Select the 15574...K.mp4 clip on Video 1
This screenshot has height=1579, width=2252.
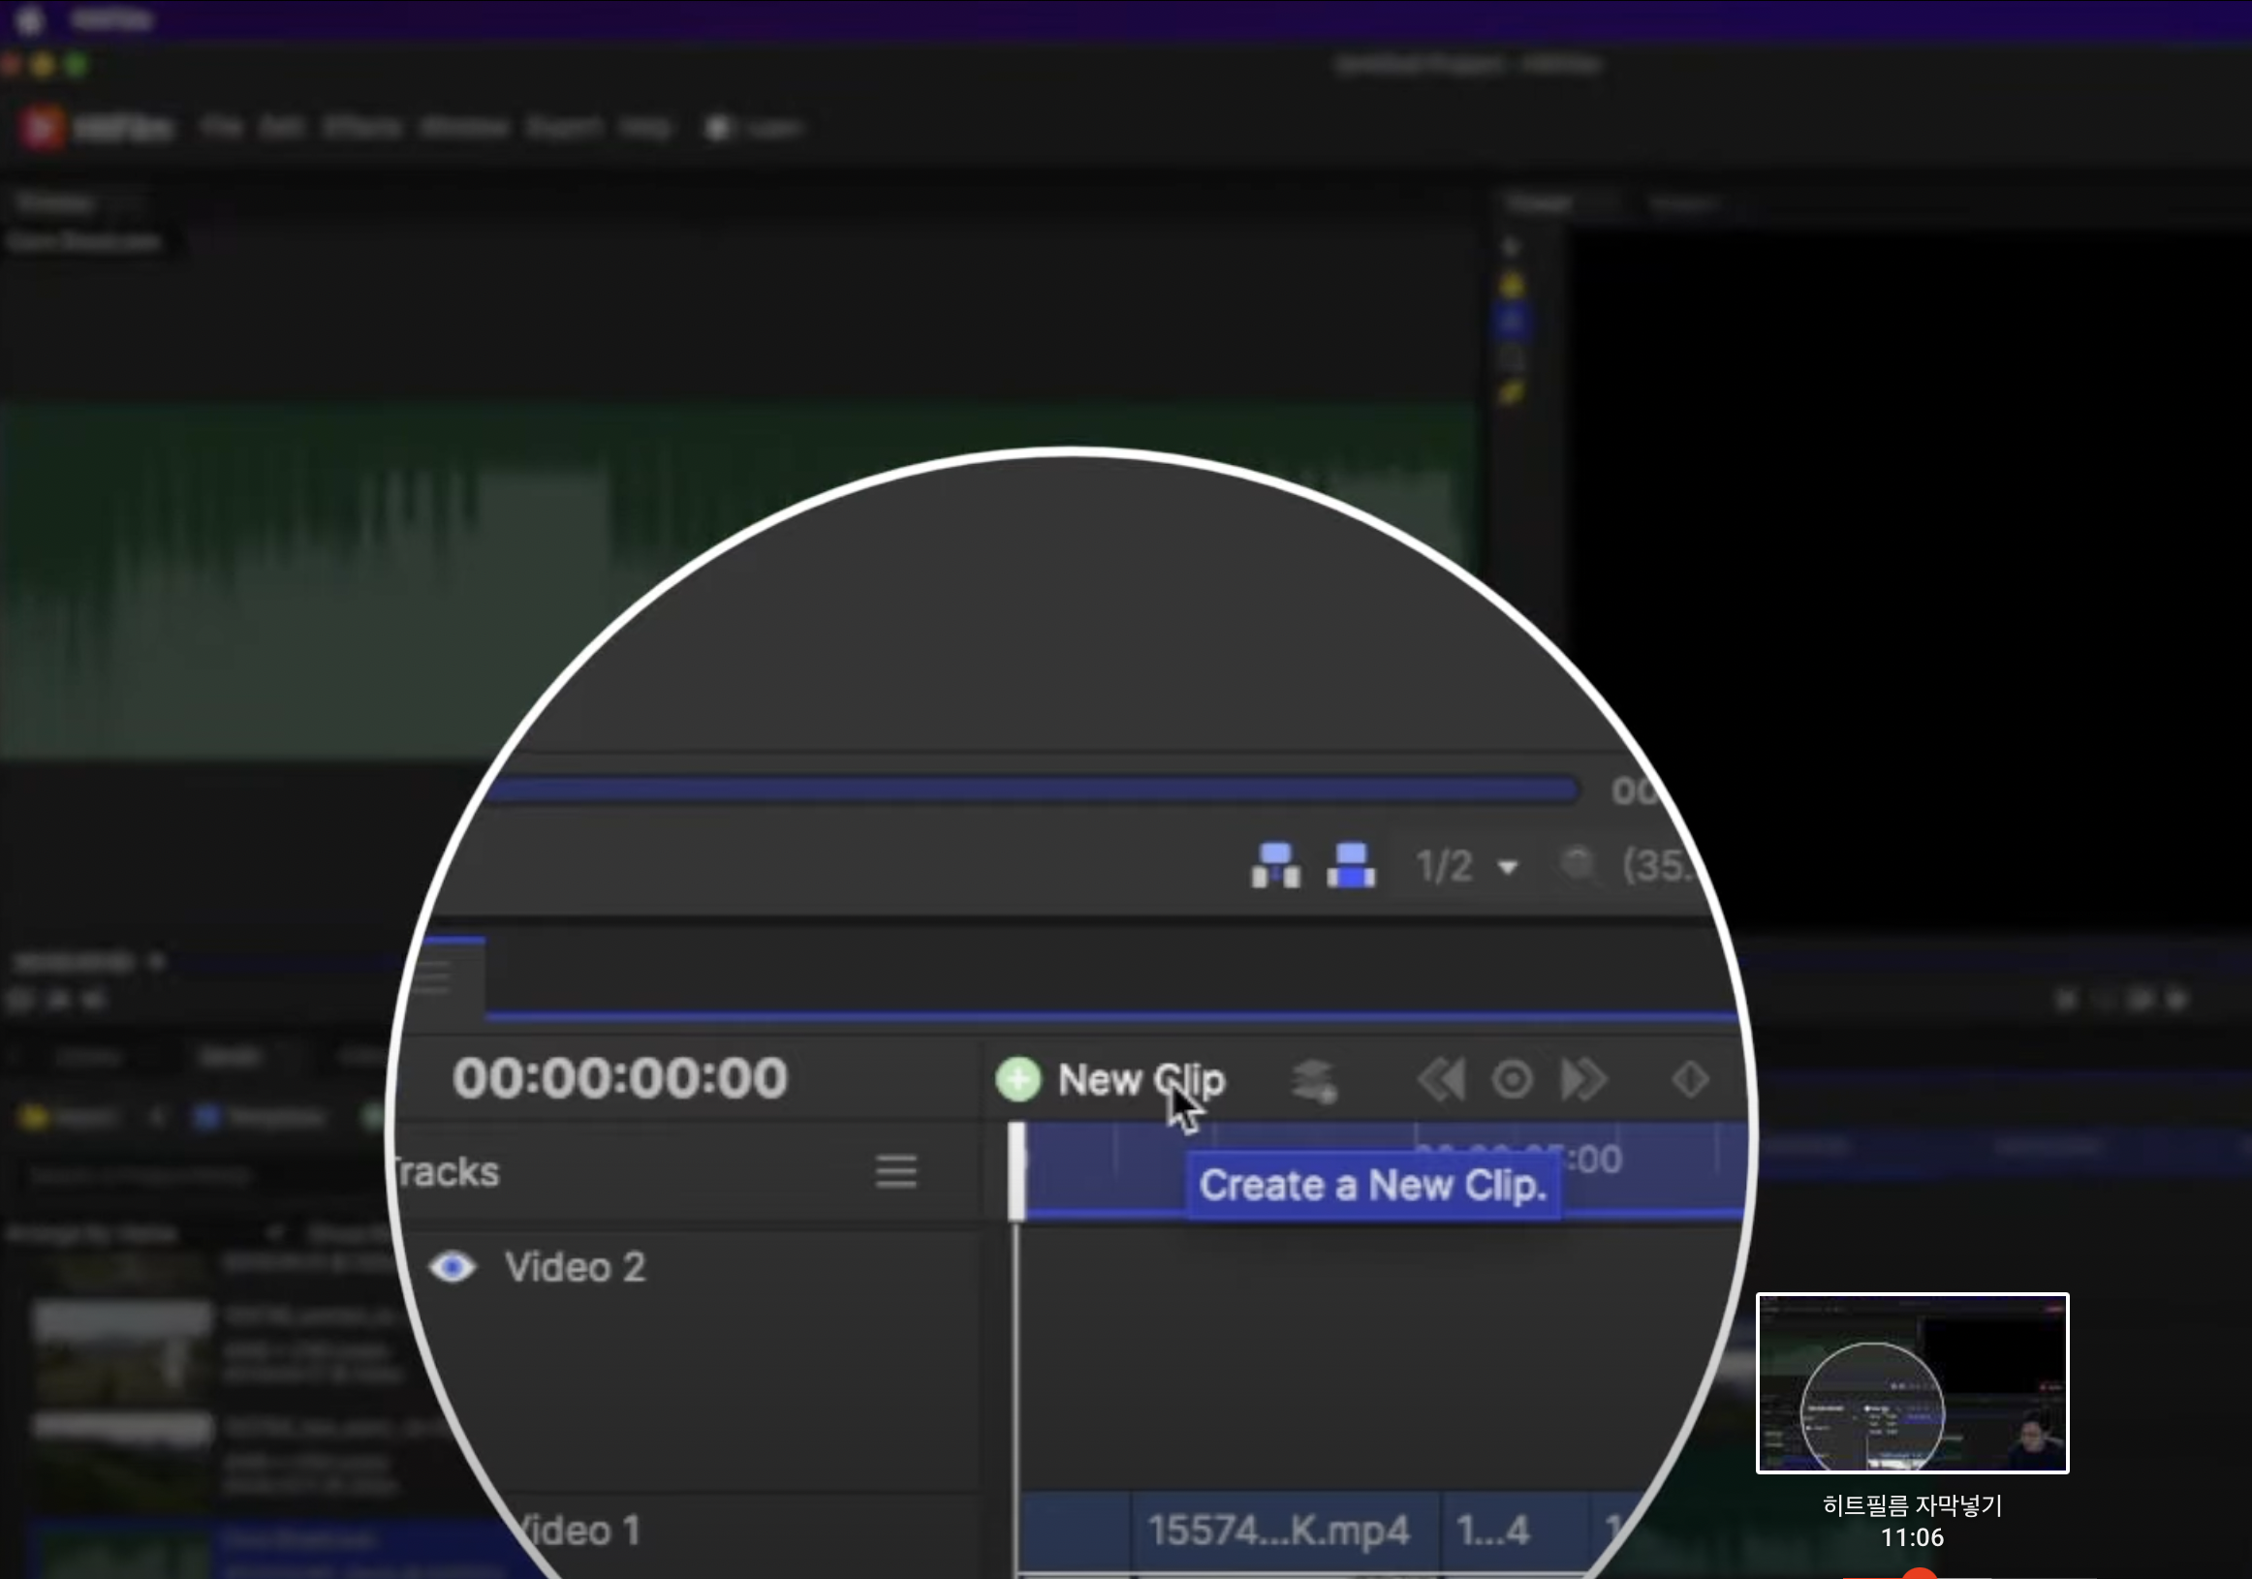[x=1277, y=1530]
